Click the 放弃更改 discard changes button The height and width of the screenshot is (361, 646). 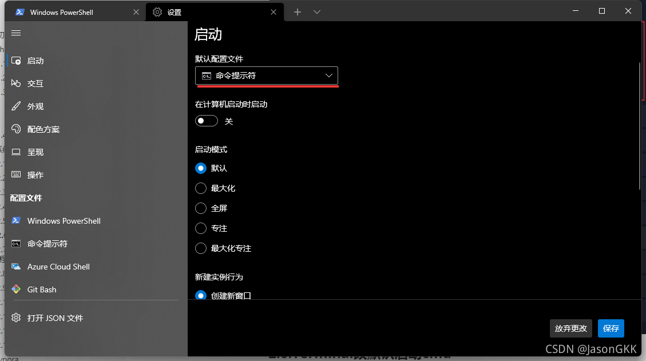[x=570, y=328]
